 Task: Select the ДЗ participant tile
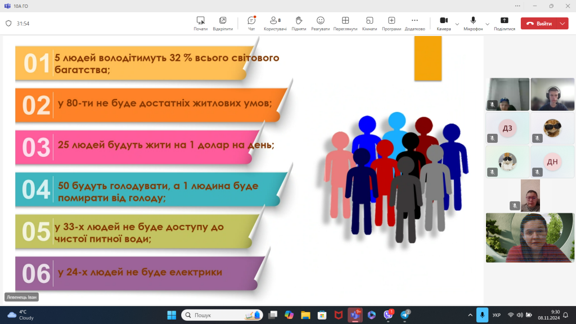pyautogui.click(x=507, y=128)
